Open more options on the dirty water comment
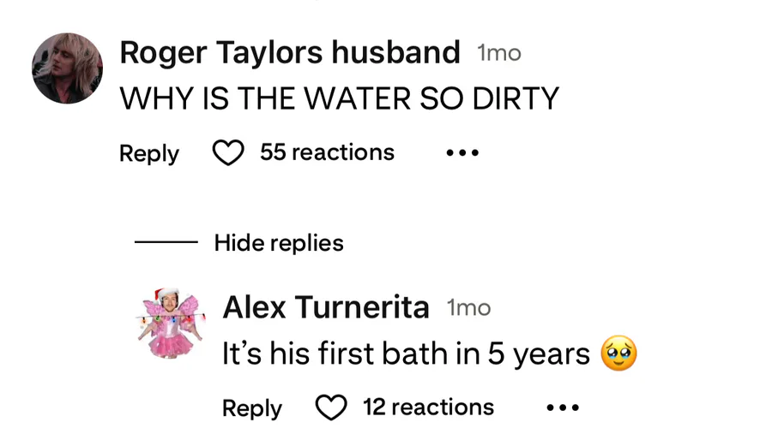Image resolution: width=772 pixels, height=434 pixels. coord(462,153)
